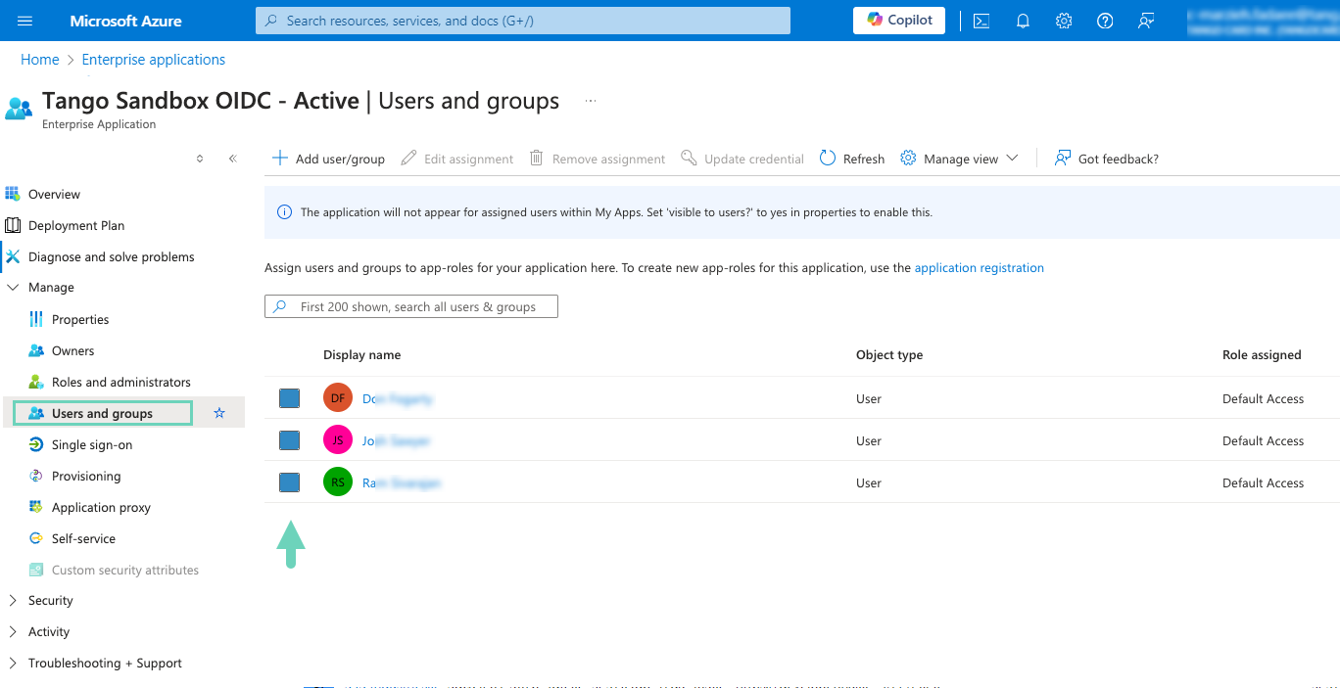
Task: Click the Microsoft Azure logo text
Action: (125, 21)
